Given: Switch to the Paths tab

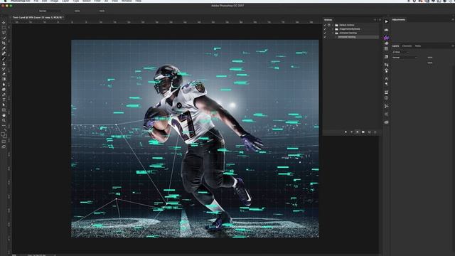Looking at the screenshot, I should [418, 46].
